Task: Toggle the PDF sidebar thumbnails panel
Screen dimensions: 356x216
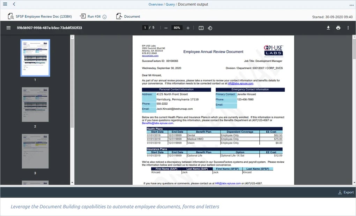Action: [8, 28]
